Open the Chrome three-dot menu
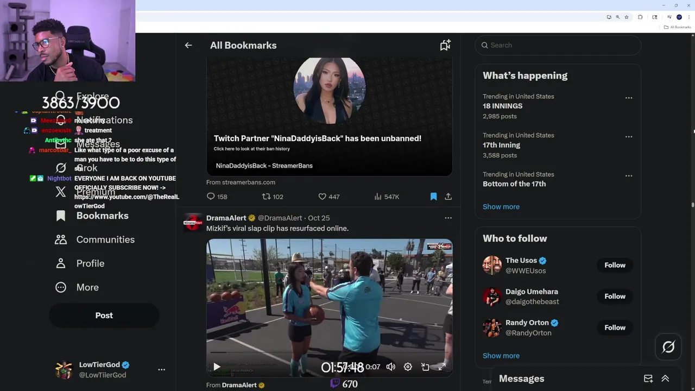The height and width of the screenshot is (391, 695). 688,17
